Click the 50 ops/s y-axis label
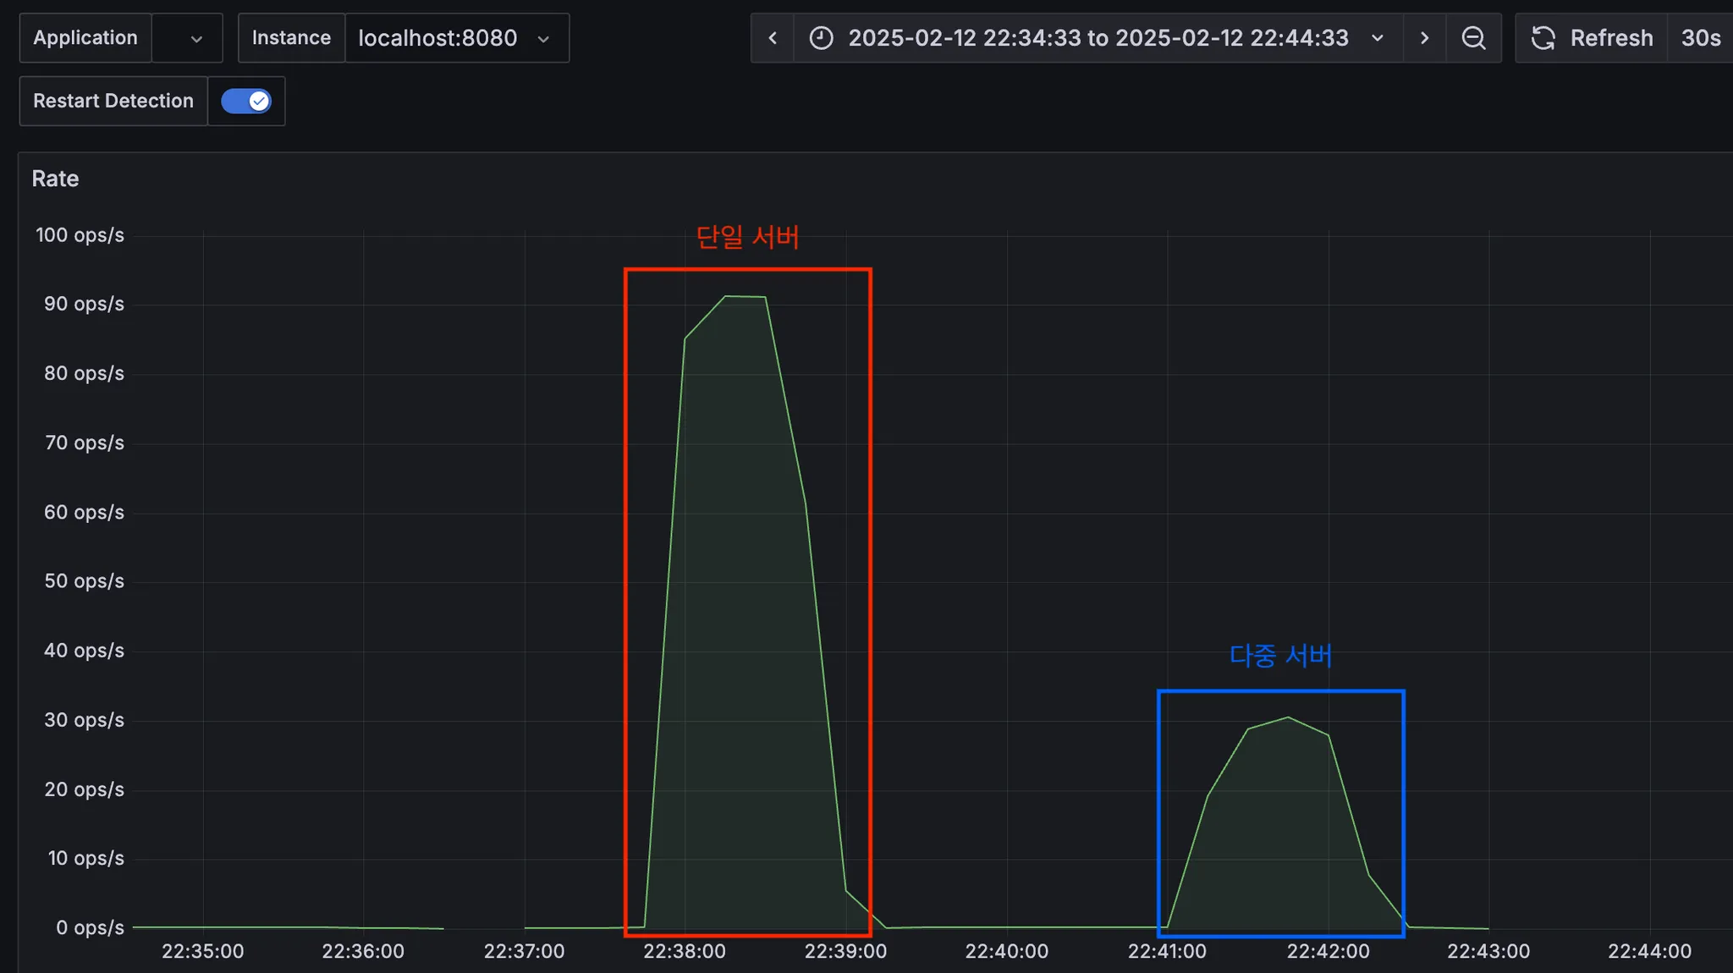Screen dimensions: 1733x973 84,581
